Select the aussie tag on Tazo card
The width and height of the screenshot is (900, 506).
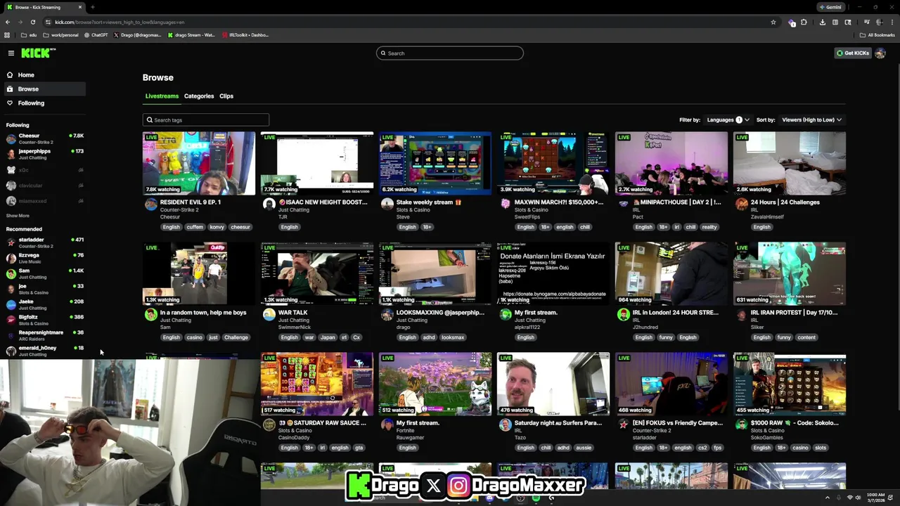tap(583, 448)
